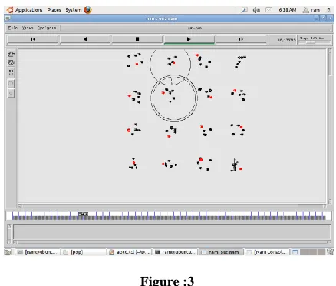The width and height of the screenshot is (336, 286).
Task: Click the bottom icon in the left toolbar
Action: point(11,94)
